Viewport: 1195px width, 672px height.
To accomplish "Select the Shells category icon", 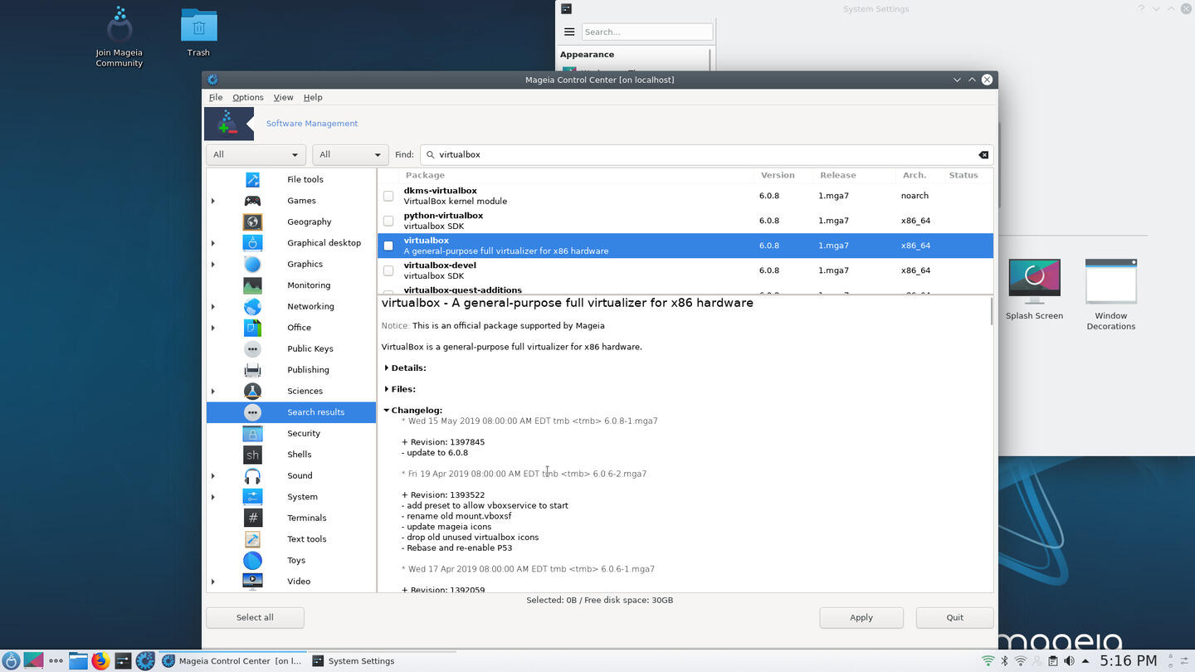I will click(252, 455).
